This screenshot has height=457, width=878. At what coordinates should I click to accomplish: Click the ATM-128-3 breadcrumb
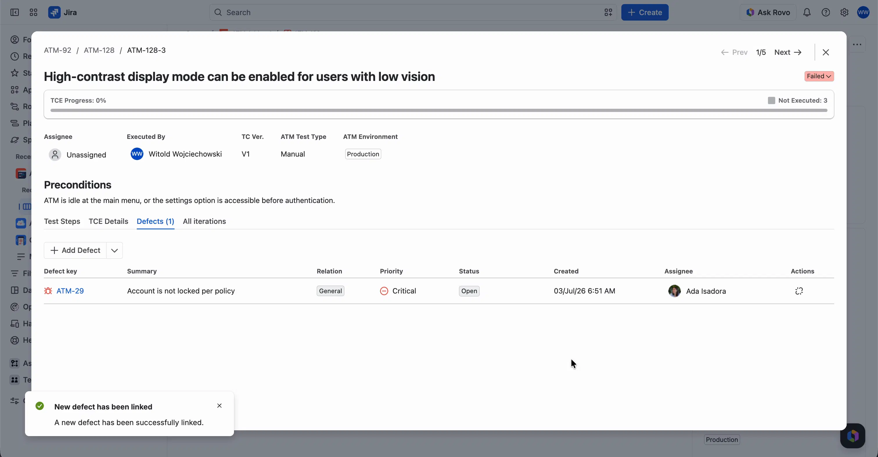click(x=146, y=50)
